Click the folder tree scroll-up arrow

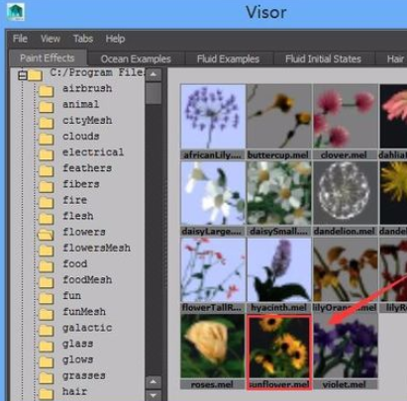153,74
